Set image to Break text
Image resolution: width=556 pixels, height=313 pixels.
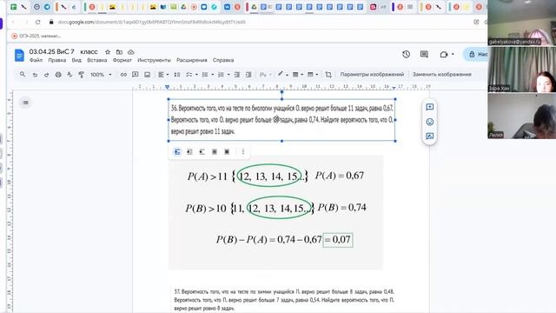pos(202,152)
